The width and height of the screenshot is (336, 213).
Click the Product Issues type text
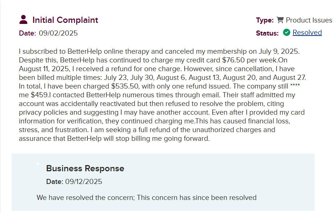[309, 20]
